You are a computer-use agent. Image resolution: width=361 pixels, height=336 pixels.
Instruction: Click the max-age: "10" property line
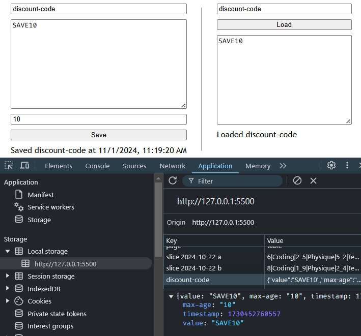[x=209, y=305]
